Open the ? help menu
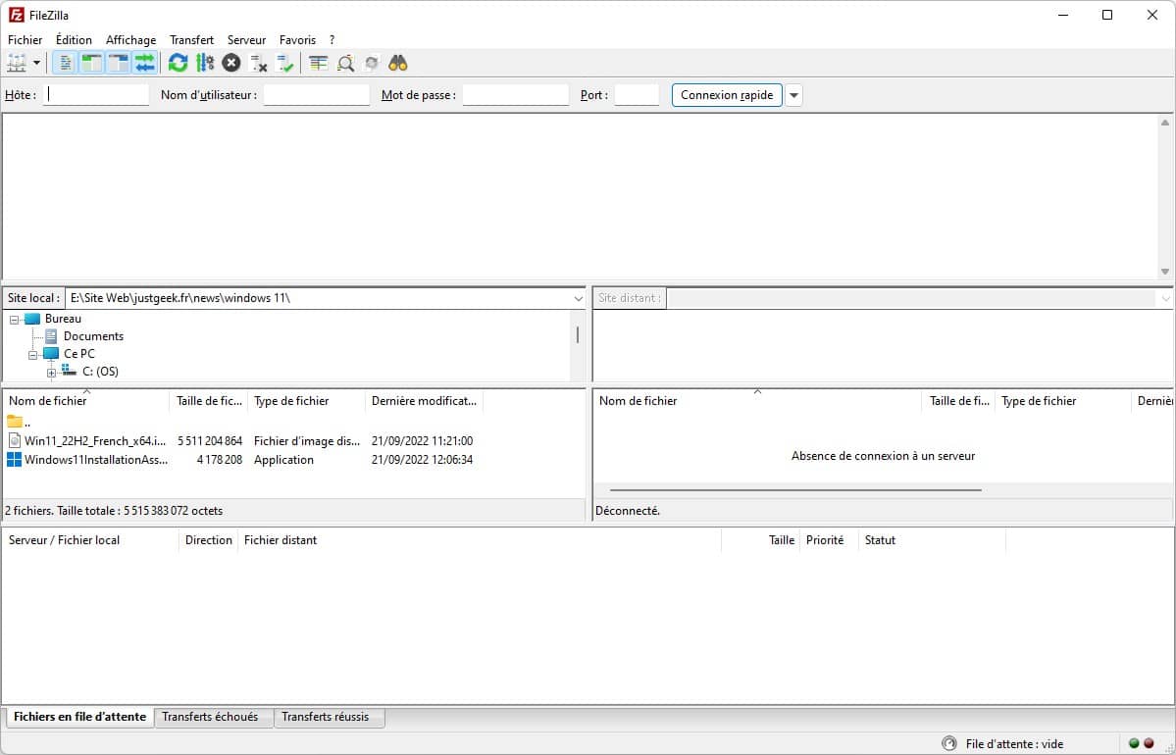 (332, 40)
